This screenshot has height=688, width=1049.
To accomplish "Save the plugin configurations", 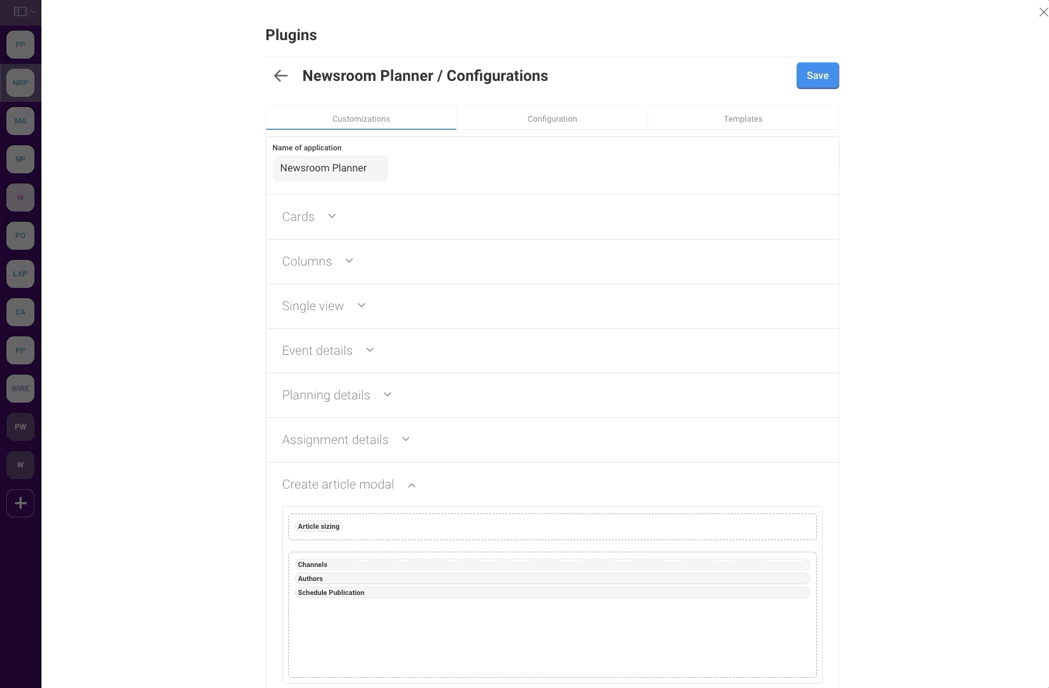I will coord(817,76).
